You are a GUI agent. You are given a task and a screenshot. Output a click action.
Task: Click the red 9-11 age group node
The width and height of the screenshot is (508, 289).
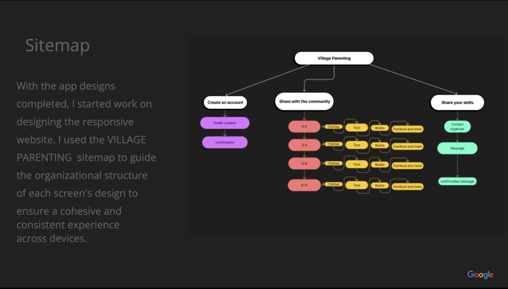(304, 186)
